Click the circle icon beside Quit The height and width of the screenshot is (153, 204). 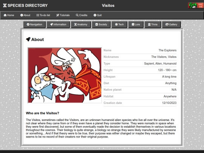(x=95, y=15)
